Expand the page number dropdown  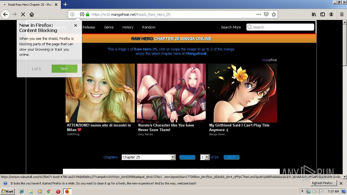click(x=205, y=157)
